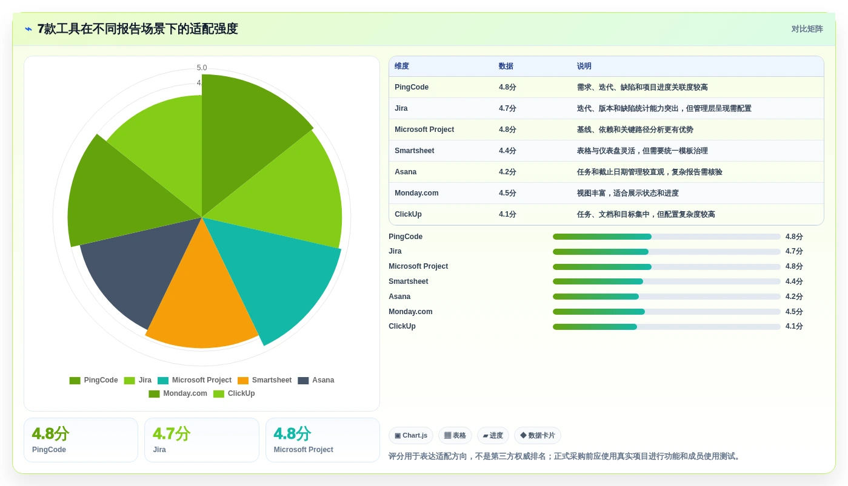
Task: Click the 表格 tag chip
Action: point(455,436)
